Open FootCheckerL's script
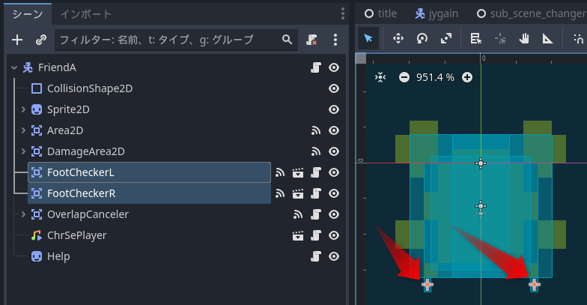The height and width of the screenshot is (305, 587). [316, 172]
